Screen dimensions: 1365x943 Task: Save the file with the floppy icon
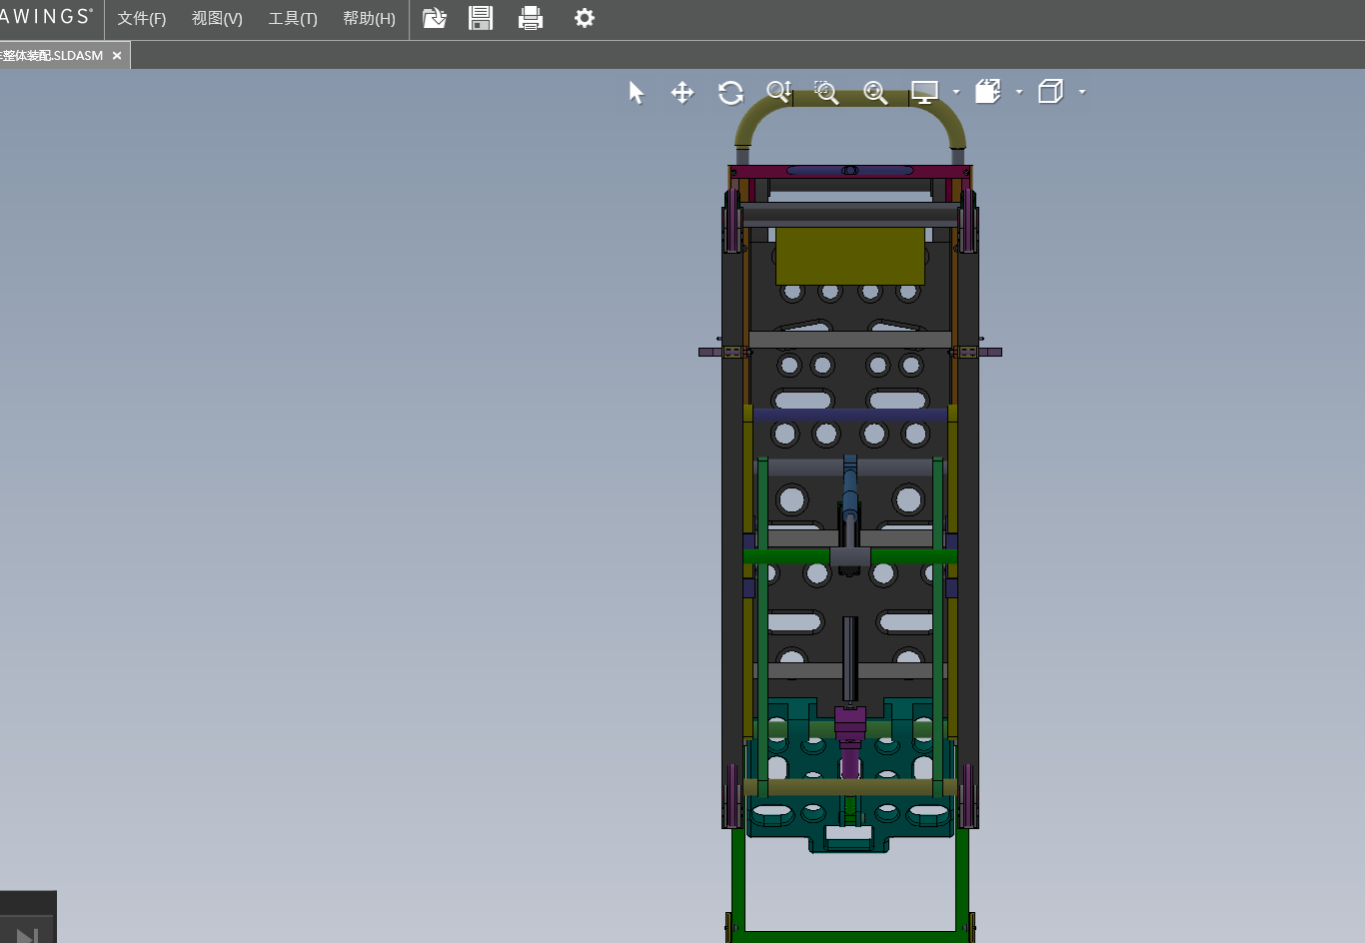(x=481, y=18)
